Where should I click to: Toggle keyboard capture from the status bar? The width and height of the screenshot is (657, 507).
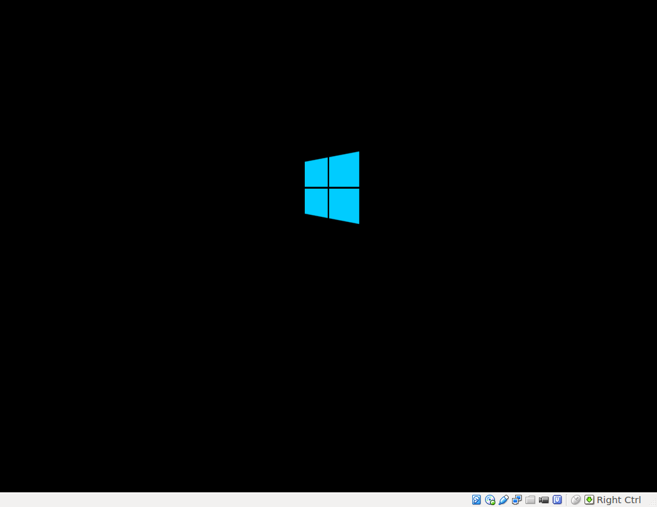pos(589,500)
